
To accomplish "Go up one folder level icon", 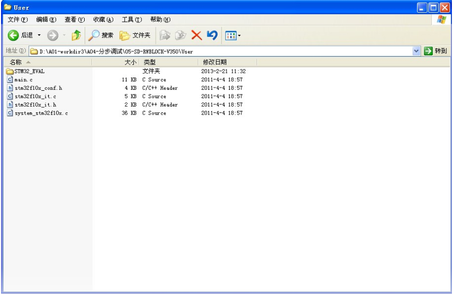I will click(x=76, y=35).
